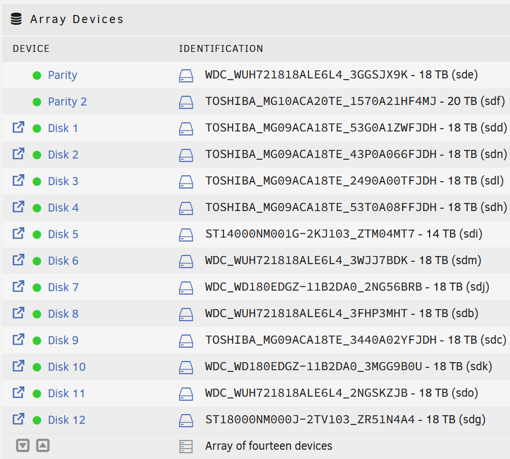Click the up-arrow spin up button
Screen dimensions: 510x459
(43, 445)
